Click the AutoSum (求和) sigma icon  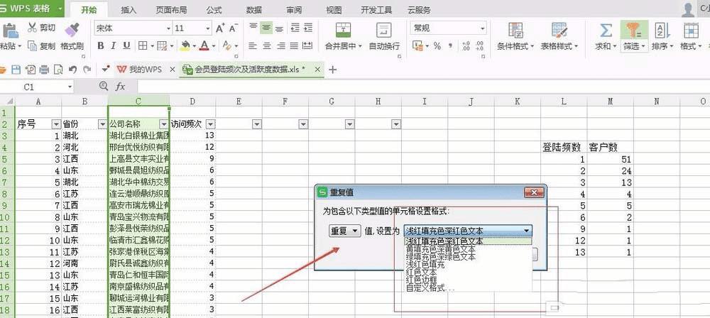(x=606, y=31)
